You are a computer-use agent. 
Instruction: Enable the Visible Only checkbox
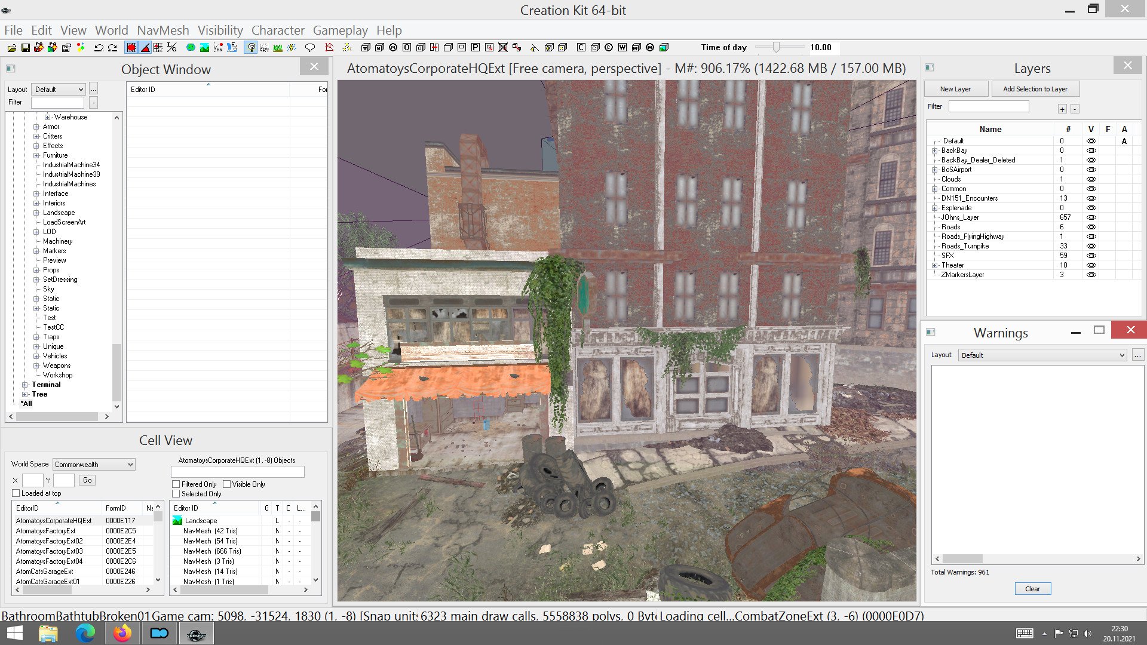227,484
